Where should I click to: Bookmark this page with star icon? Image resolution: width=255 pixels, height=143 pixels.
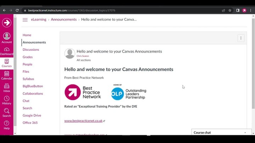click(230, 10)
